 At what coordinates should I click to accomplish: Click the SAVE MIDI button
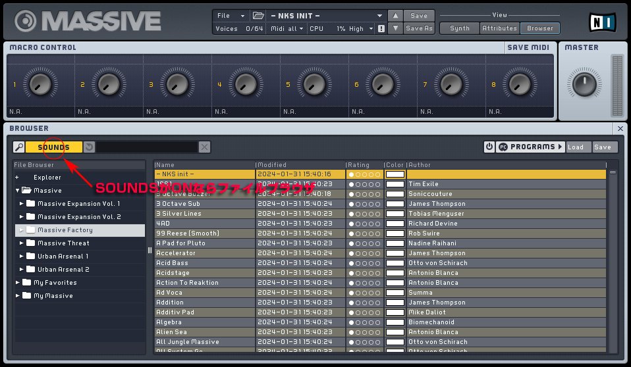point(528,47)
